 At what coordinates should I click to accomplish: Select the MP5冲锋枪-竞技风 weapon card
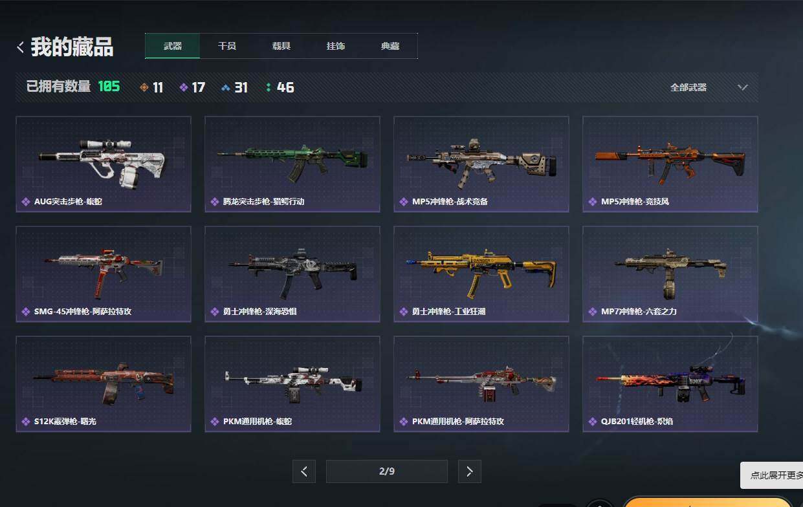pyautogui.click(x=670, y=164)
